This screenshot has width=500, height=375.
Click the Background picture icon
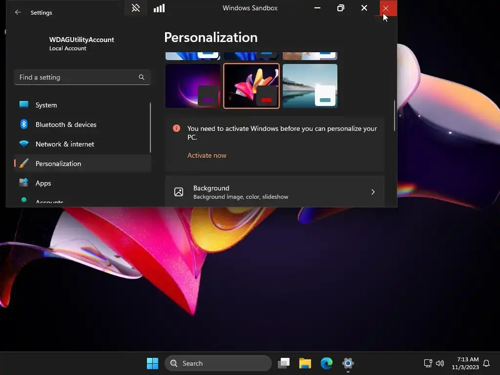pos(179,192)
